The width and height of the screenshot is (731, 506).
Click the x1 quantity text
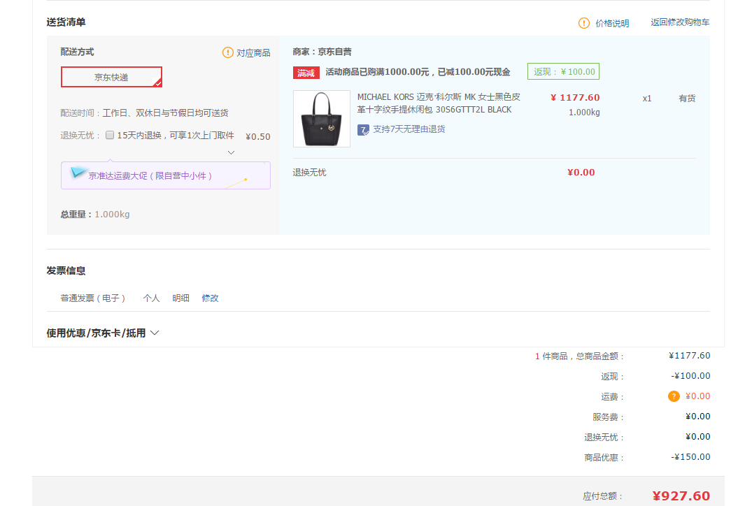[646, 99]
